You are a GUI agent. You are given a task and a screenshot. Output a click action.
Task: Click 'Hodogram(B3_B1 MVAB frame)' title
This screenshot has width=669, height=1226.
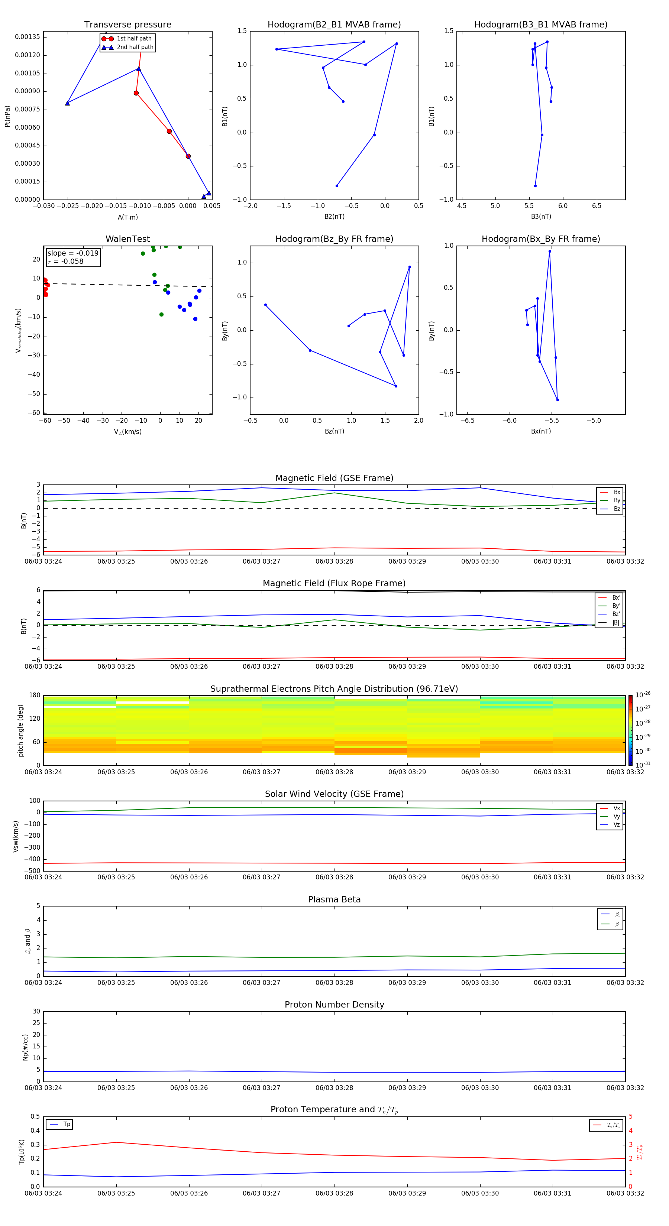(541, 25)
